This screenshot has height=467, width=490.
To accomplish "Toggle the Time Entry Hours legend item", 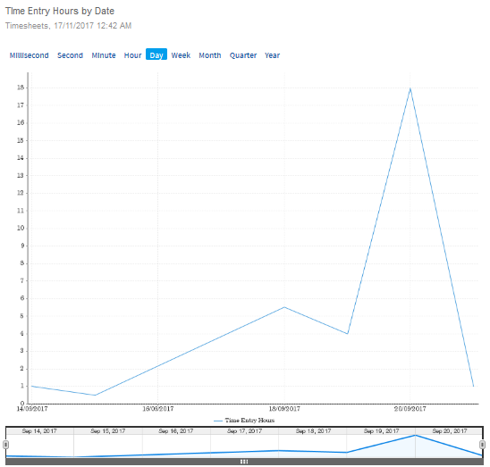I will [x=244, y=421].
